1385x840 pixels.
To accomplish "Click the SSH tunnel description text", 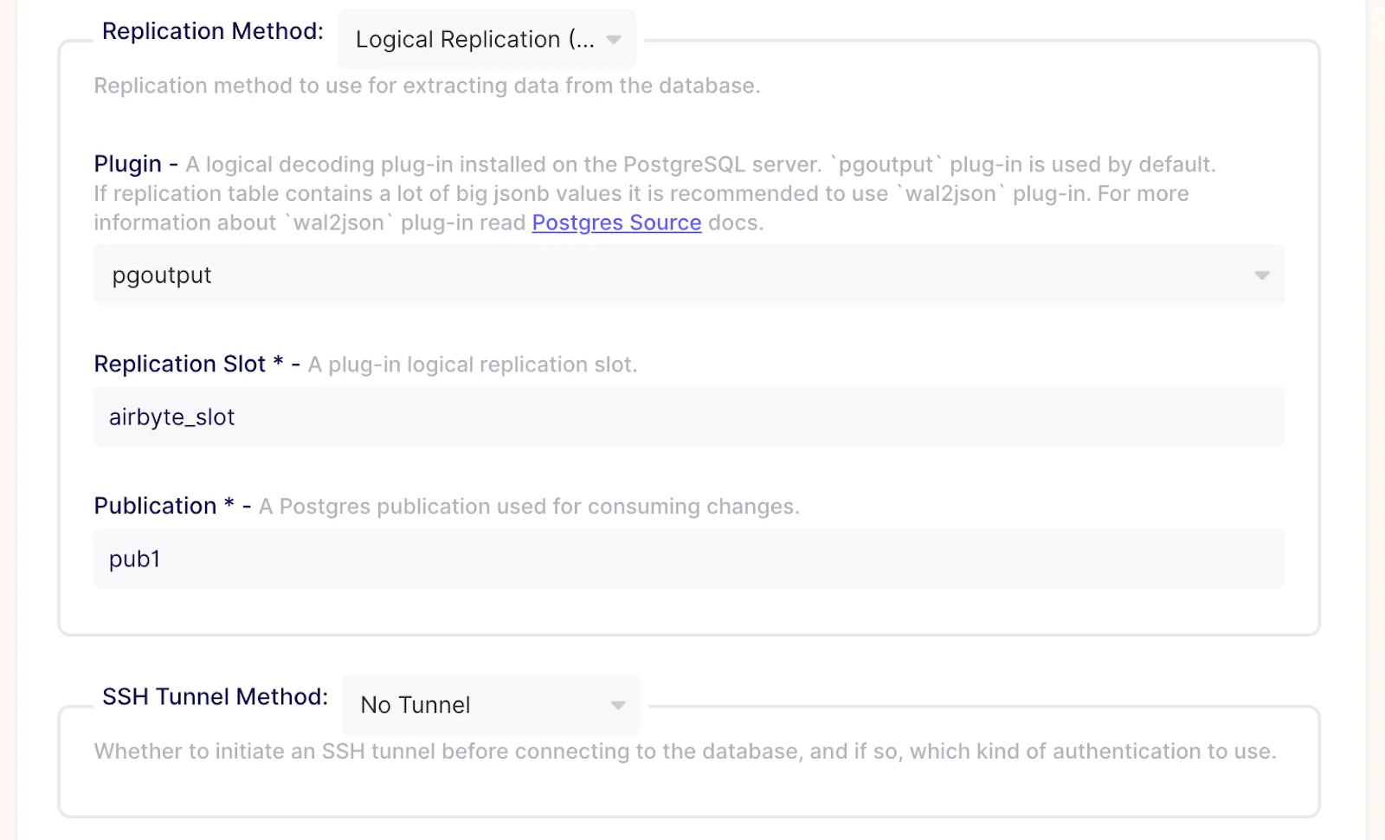I will (685, 751).
